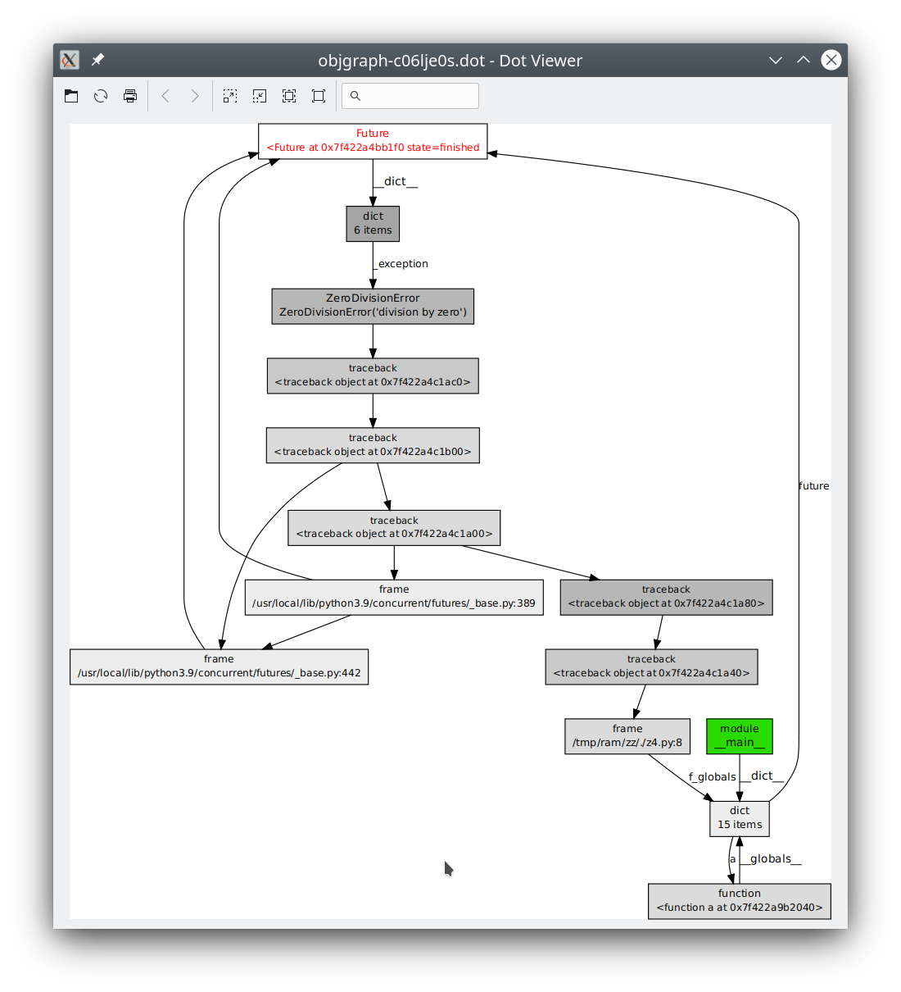Screen dimensions: 901x992
Task: Click the dict 6 items node
Action: (x=373, y=224)
